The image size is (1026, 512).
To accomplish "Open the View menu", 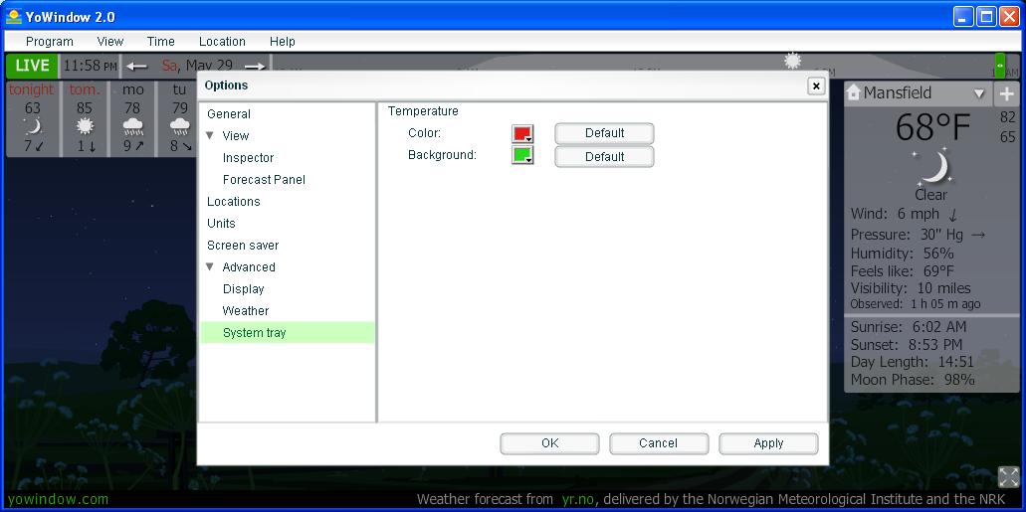I will click(x=109, y=41).
